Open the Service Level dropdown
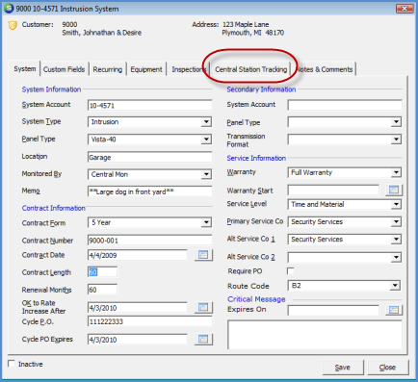 [x=397, y=204]
